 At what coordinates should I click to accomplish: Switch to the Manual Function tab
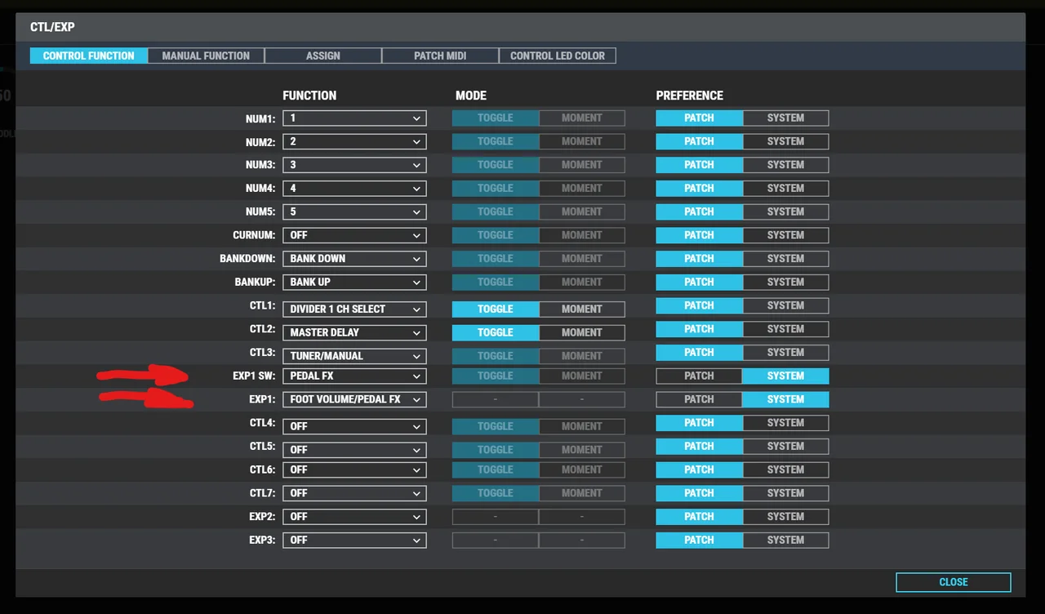[206, 56]
